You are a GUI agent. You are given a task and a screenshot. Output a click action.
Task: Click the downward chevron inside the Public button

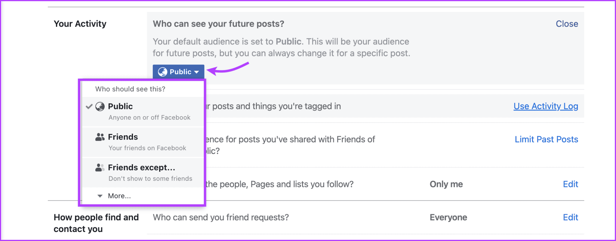pyautogui.click(x=197, y=72)
